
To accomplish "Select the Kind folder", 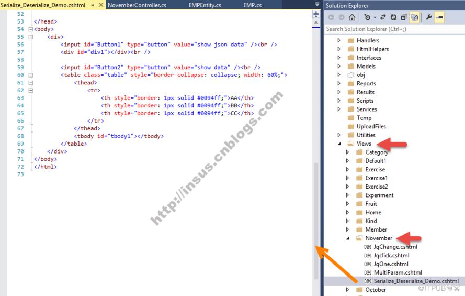I will click(371, 221).
